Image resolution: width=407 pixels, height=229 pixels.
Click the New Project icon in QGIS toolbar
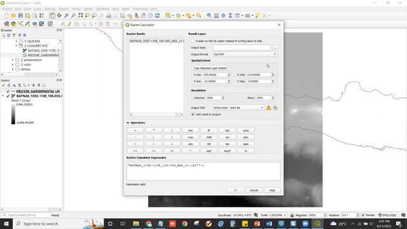pos(6,15)
